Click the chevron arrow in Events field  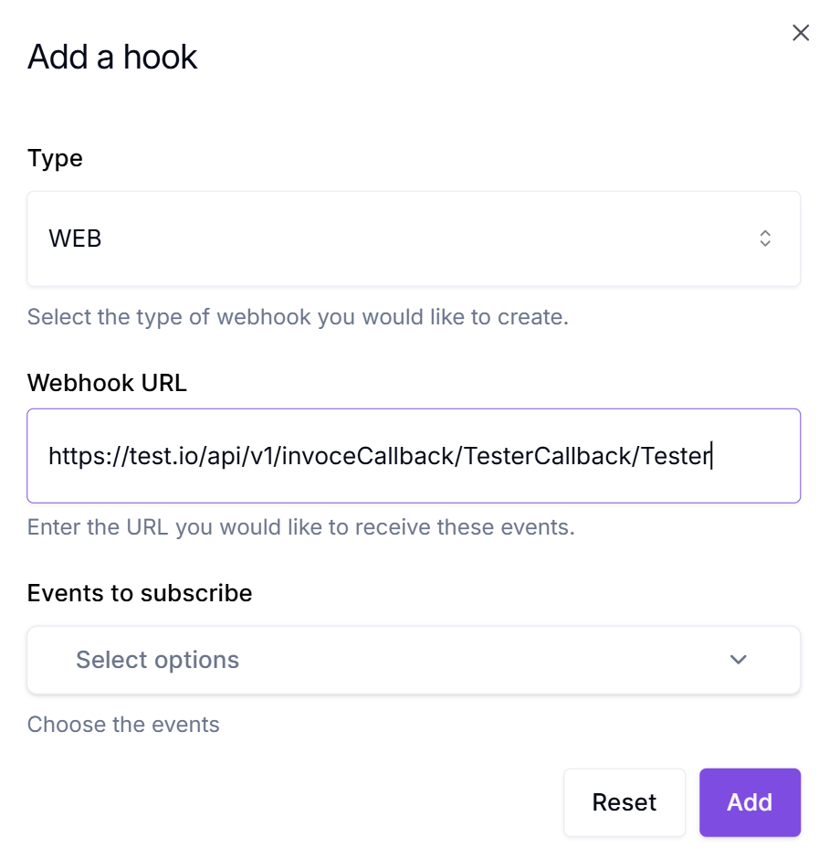point(739,660)
